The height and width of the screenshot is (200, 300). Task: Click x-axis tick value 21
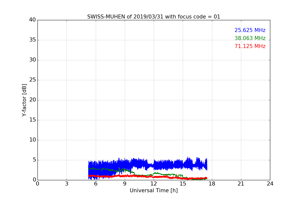(x=241, y=184)
